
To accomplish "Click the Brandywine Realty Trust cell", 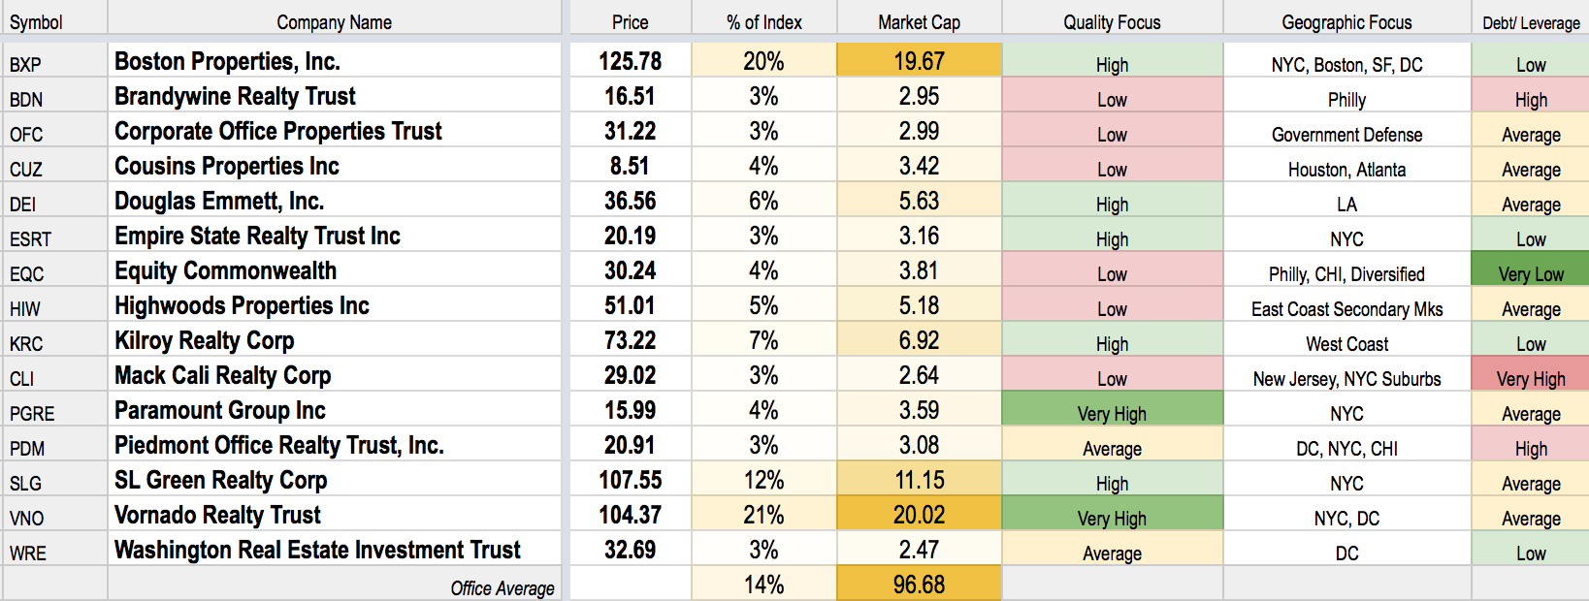I will [335, 95].
